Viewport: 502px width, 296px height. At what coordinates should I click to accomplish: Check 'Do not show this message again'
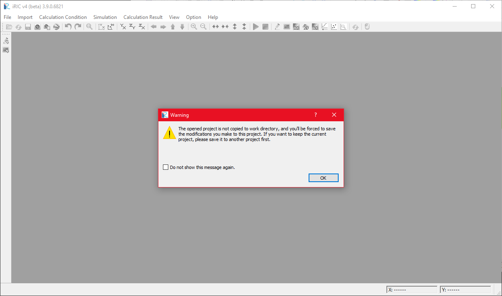(x=166, y=167)
